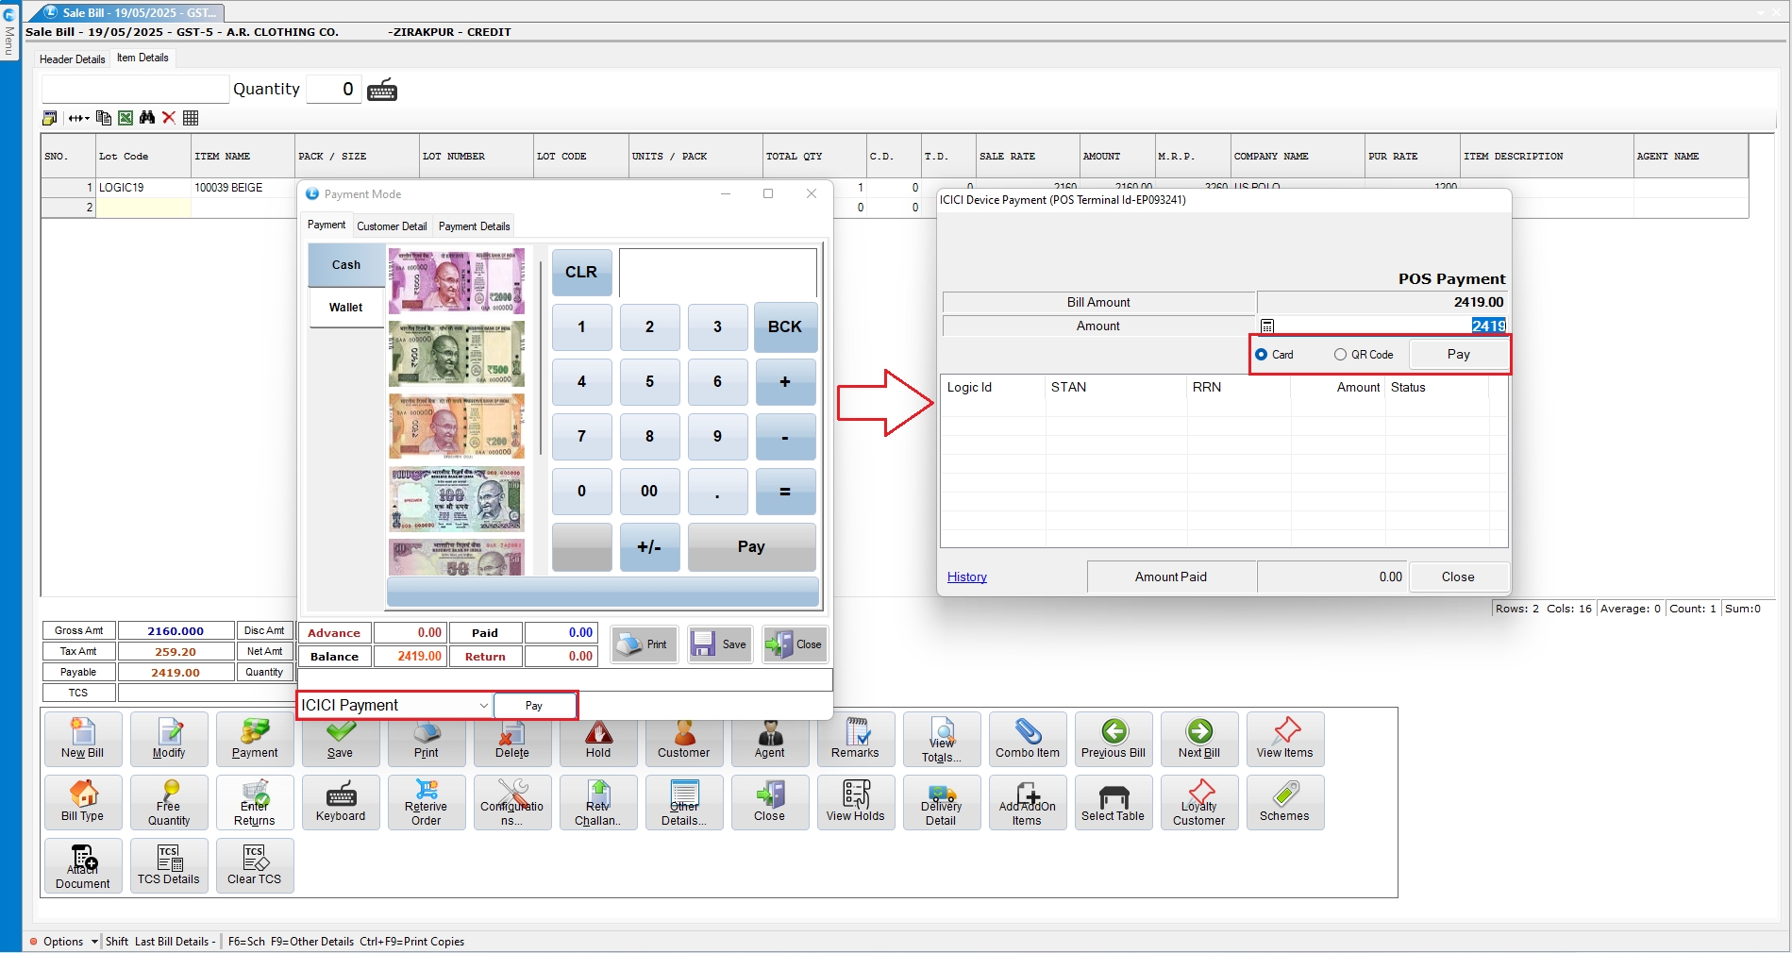Click the POS payment Amount field

click(x=1387, y=326)
